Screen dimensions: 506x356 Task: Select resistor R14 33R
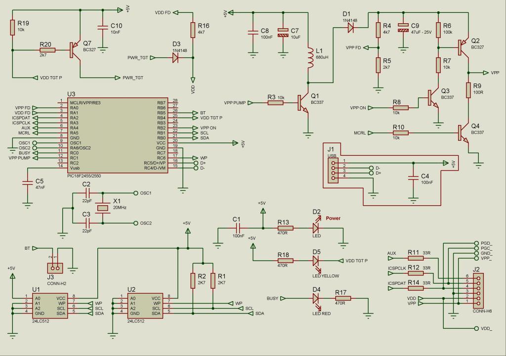(416, 288)
